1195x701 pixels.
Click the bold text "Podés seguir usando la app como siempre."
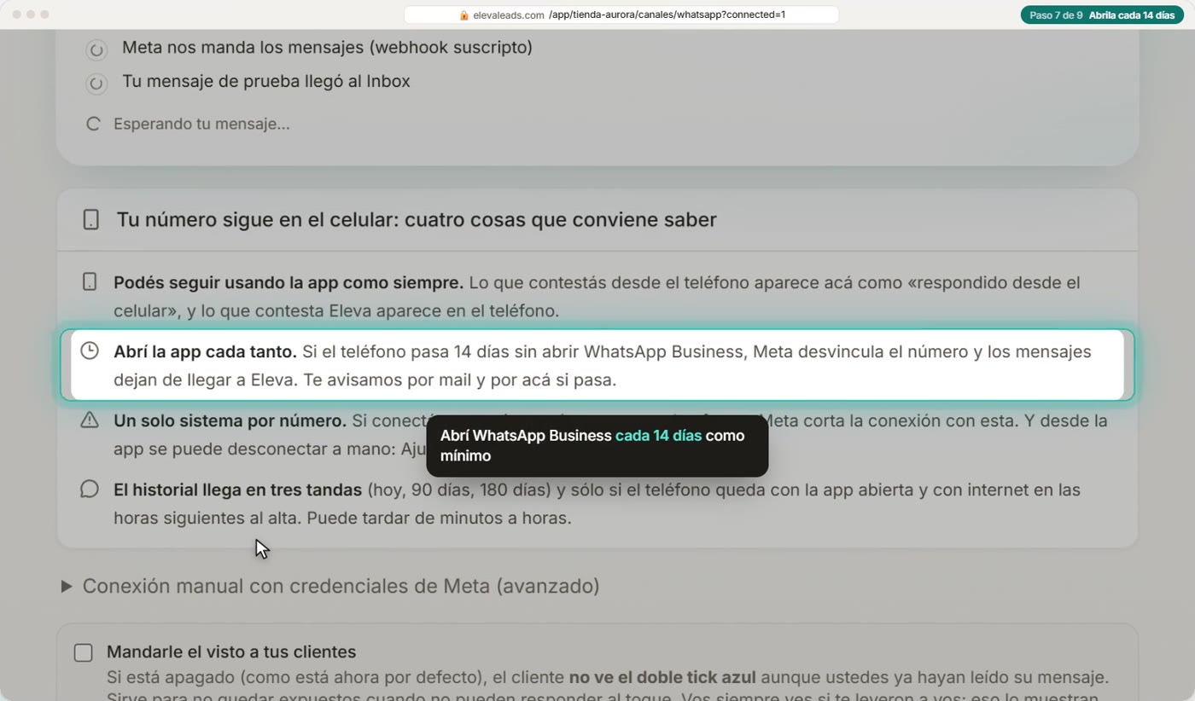click(289, 282)
